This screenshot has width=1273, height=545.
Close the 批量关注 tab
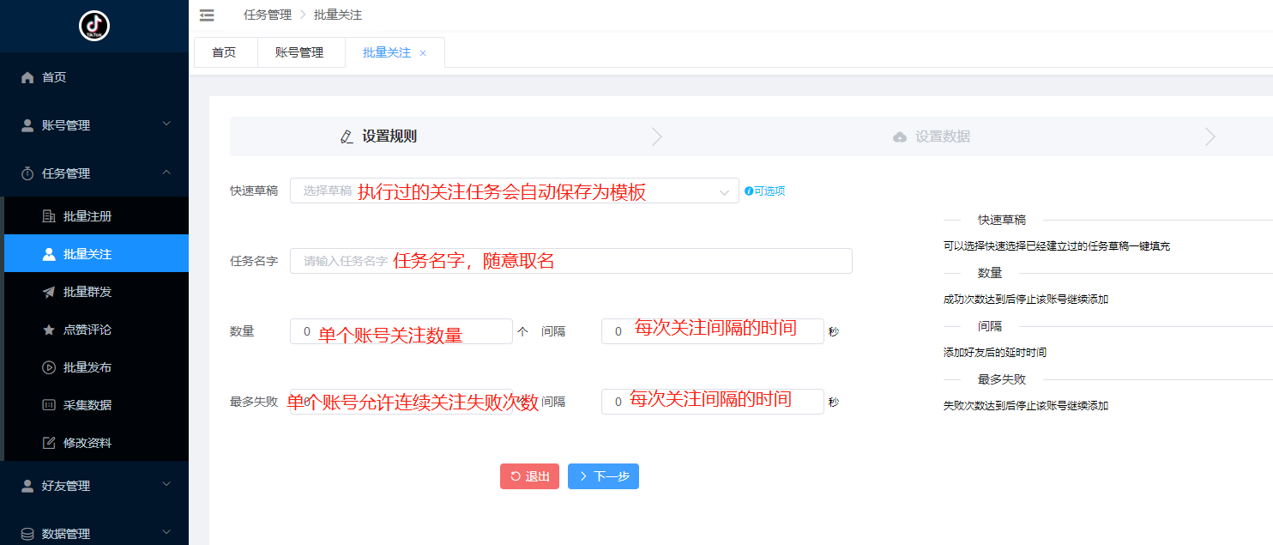pyautogui.click(x=423, y=53)
